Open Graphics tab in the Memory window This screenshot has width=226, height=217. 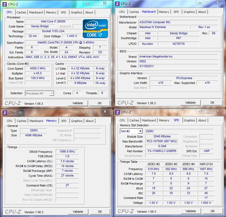point(77,121)
